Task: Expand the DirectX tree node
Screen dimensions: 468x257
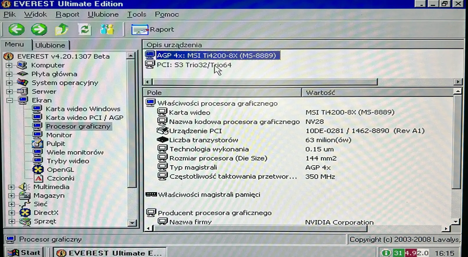Action: click(x=11, y=213)
